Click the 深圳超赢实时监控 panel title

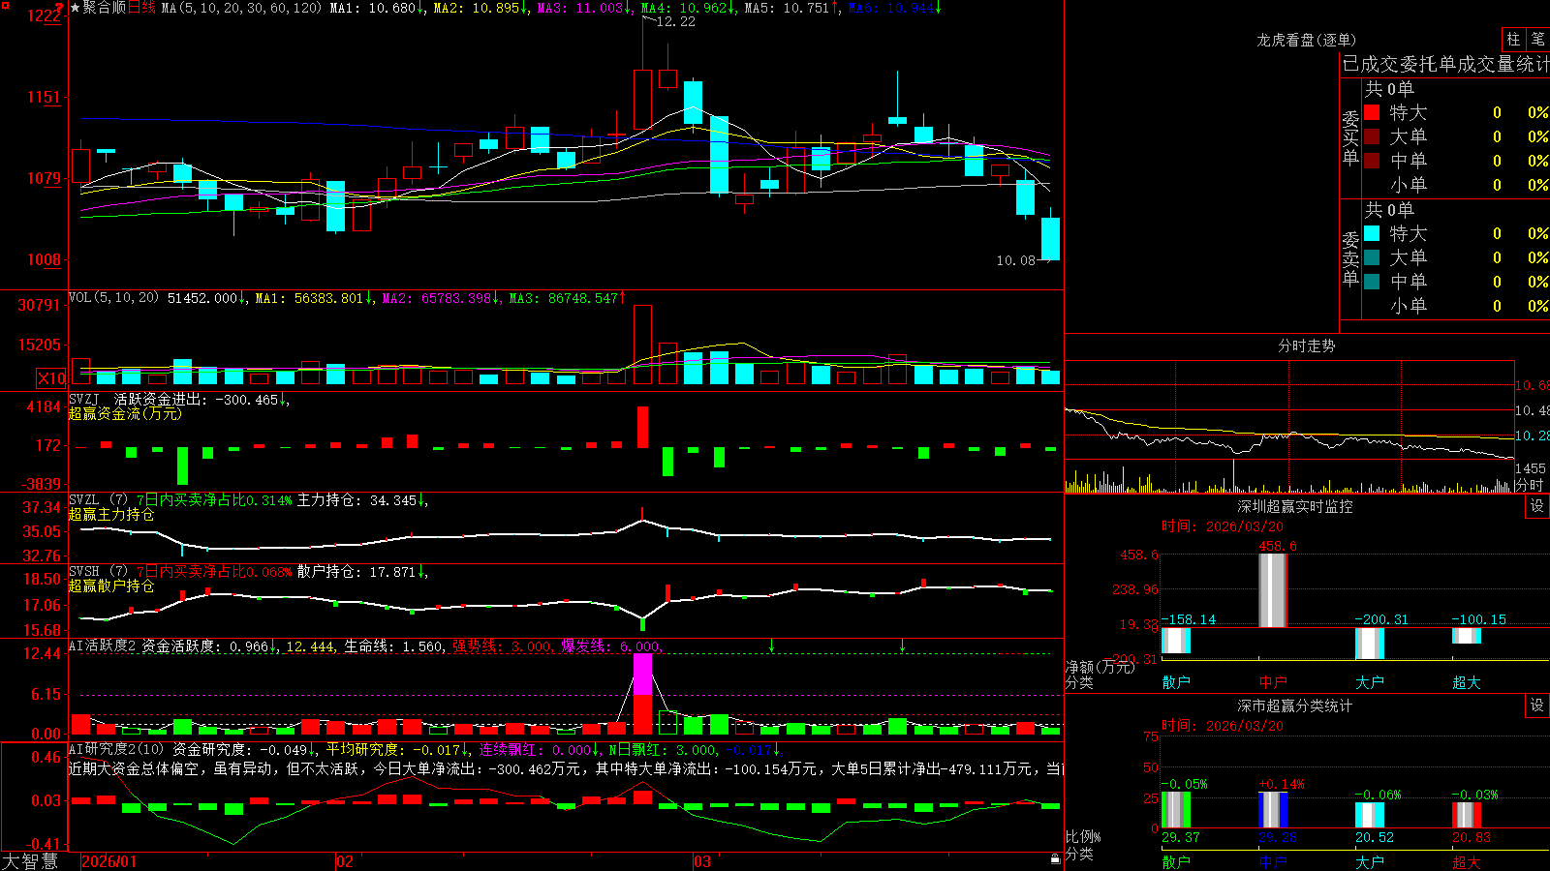click(x=1295, y=506)
